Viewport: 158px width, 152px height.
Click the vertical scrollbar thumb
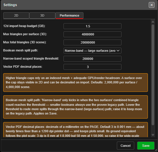coord(153,75)
